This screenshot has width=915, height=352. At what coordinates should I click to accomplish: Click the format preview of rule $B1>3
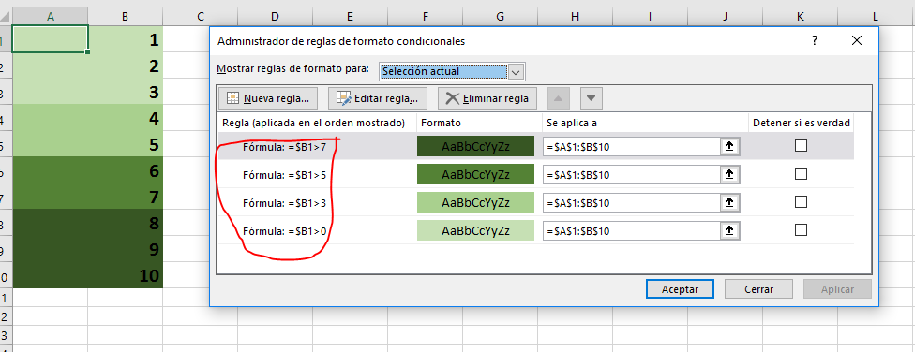tap(475, 202)
